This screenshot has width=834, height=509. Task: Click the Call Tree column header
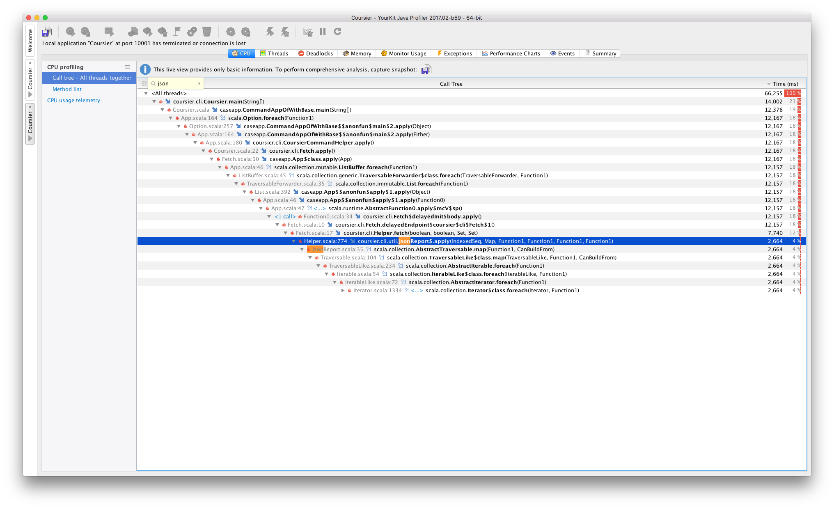pyautogui.click(x=451, y=84)
